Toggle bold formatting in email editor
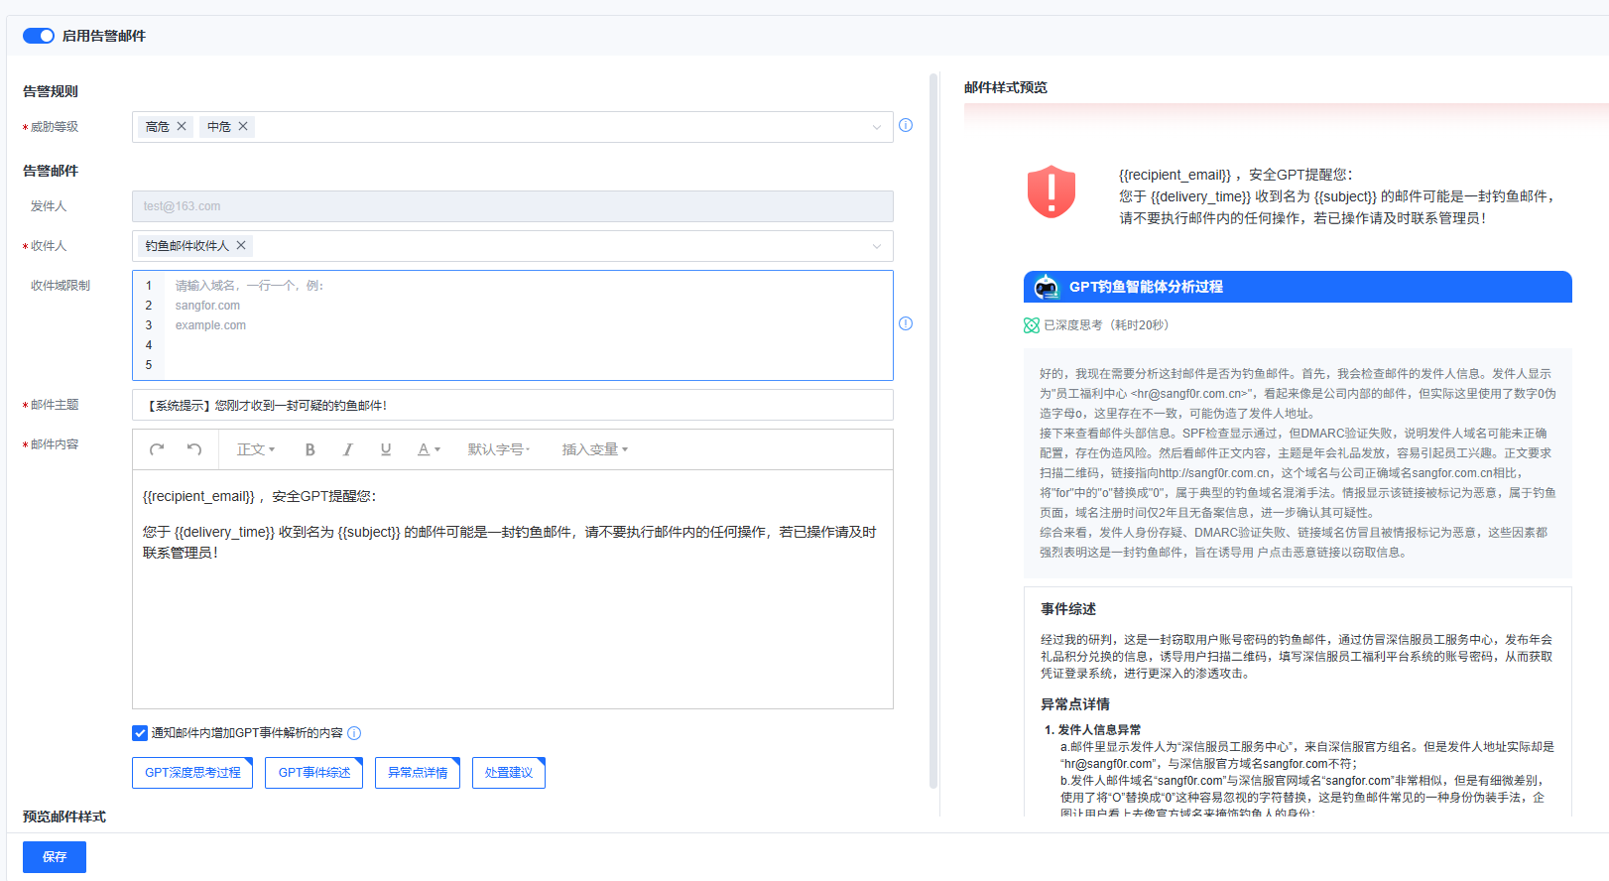The height and width of the screenshot is (881, 1609). [x=309, y=449]
